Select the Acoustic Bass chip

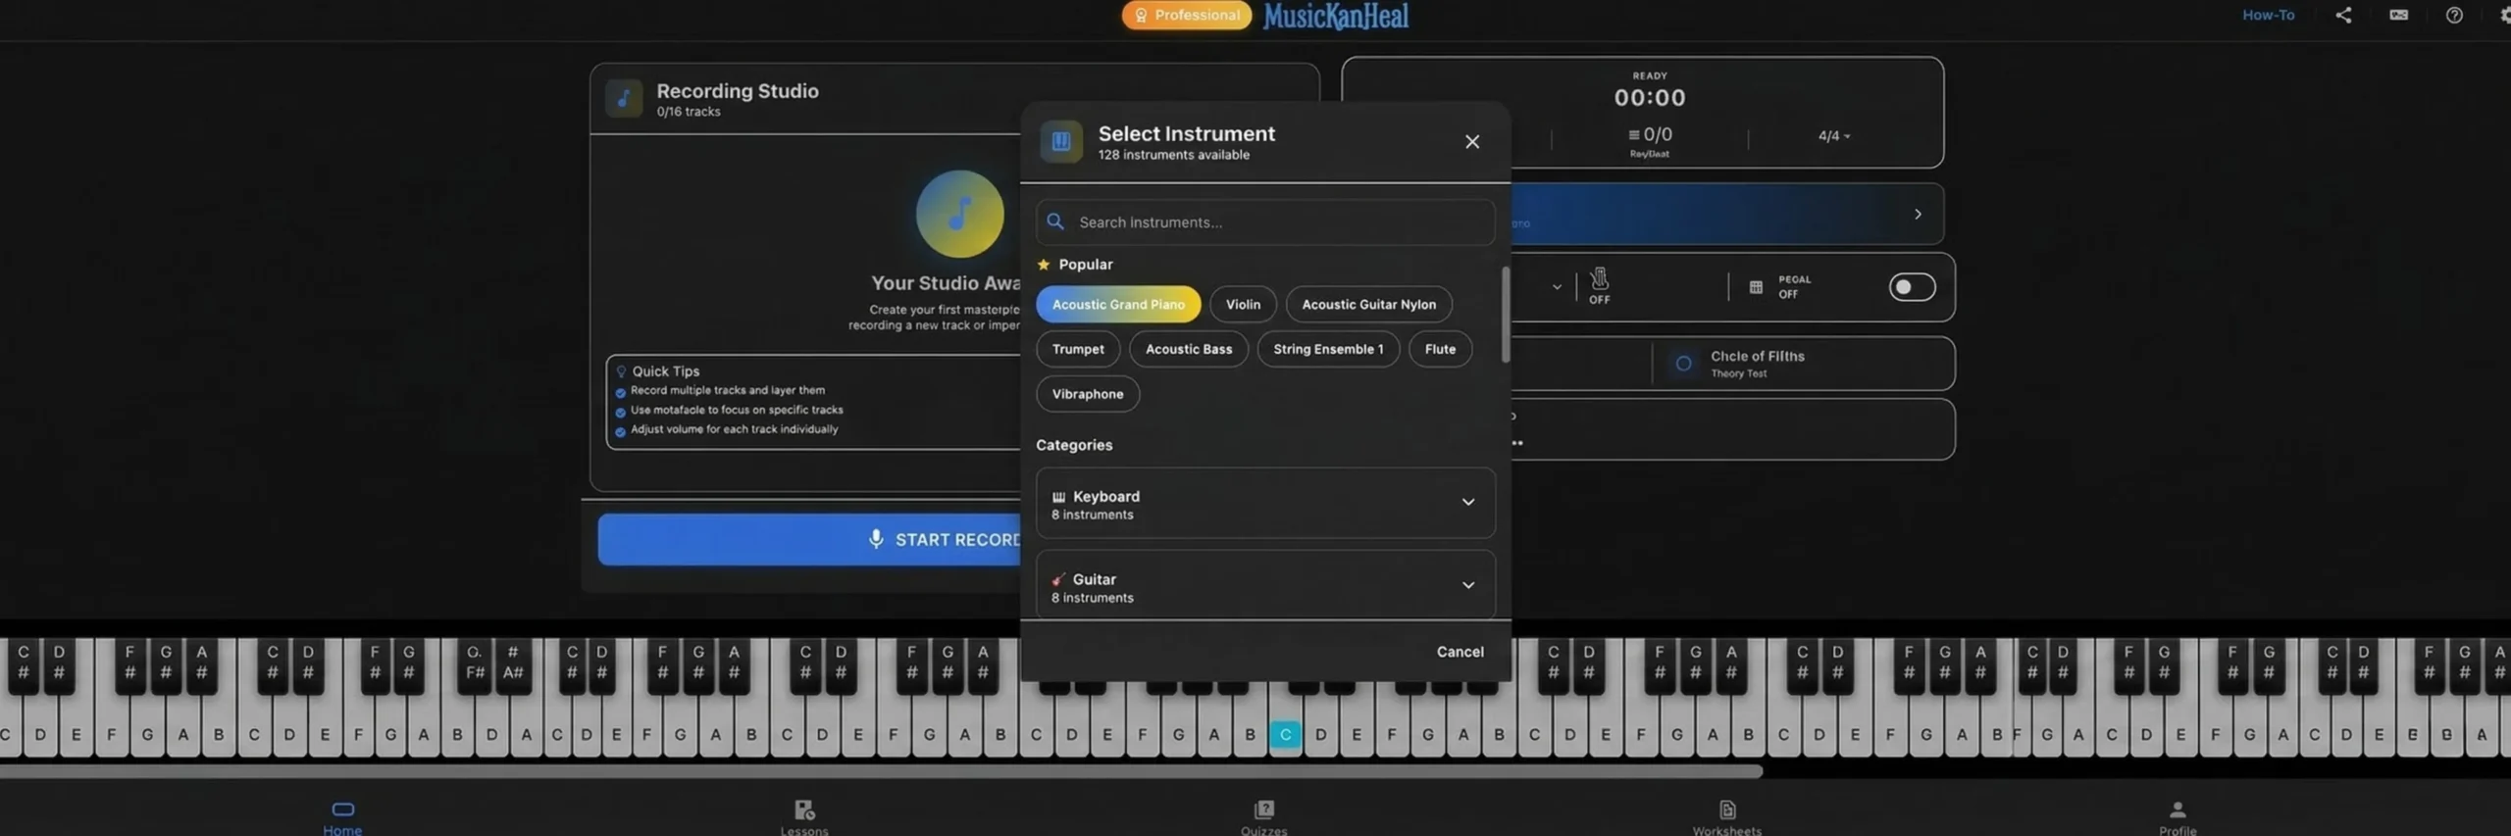coord(1188,349)
